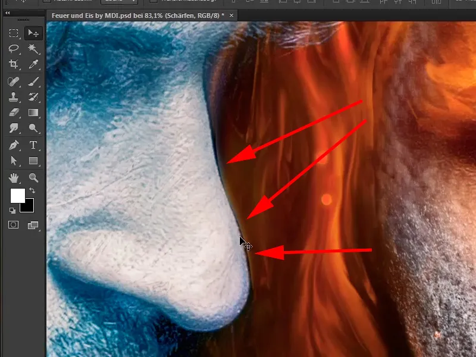Select the Zoom tool
This screenshot has width=476, height=357.
[33, 177]
